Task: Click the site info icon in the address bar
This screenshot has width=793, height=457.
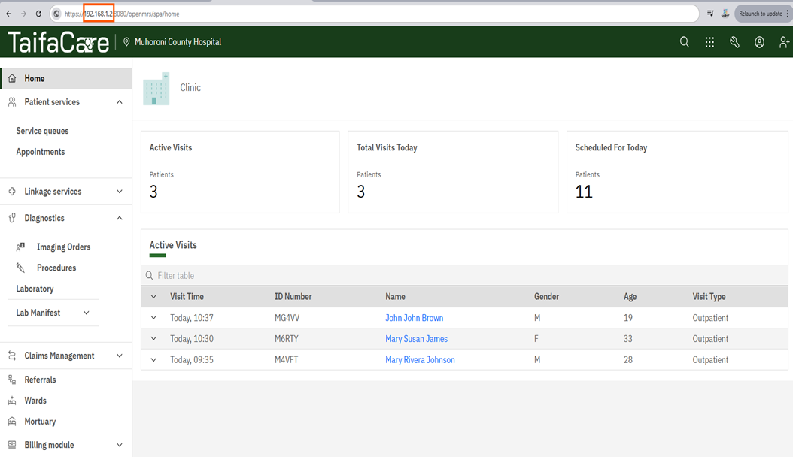Action: [x=56, y=14]
